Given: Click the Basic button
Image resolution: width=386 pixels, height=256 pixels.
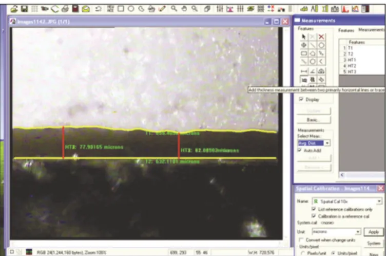Looking at the screenshot, I should click(314, 120).
